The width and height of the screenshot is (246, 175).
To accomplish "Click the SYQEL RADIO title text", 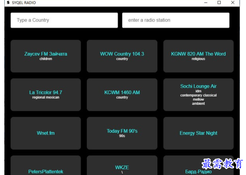I will tap(24, 2).
